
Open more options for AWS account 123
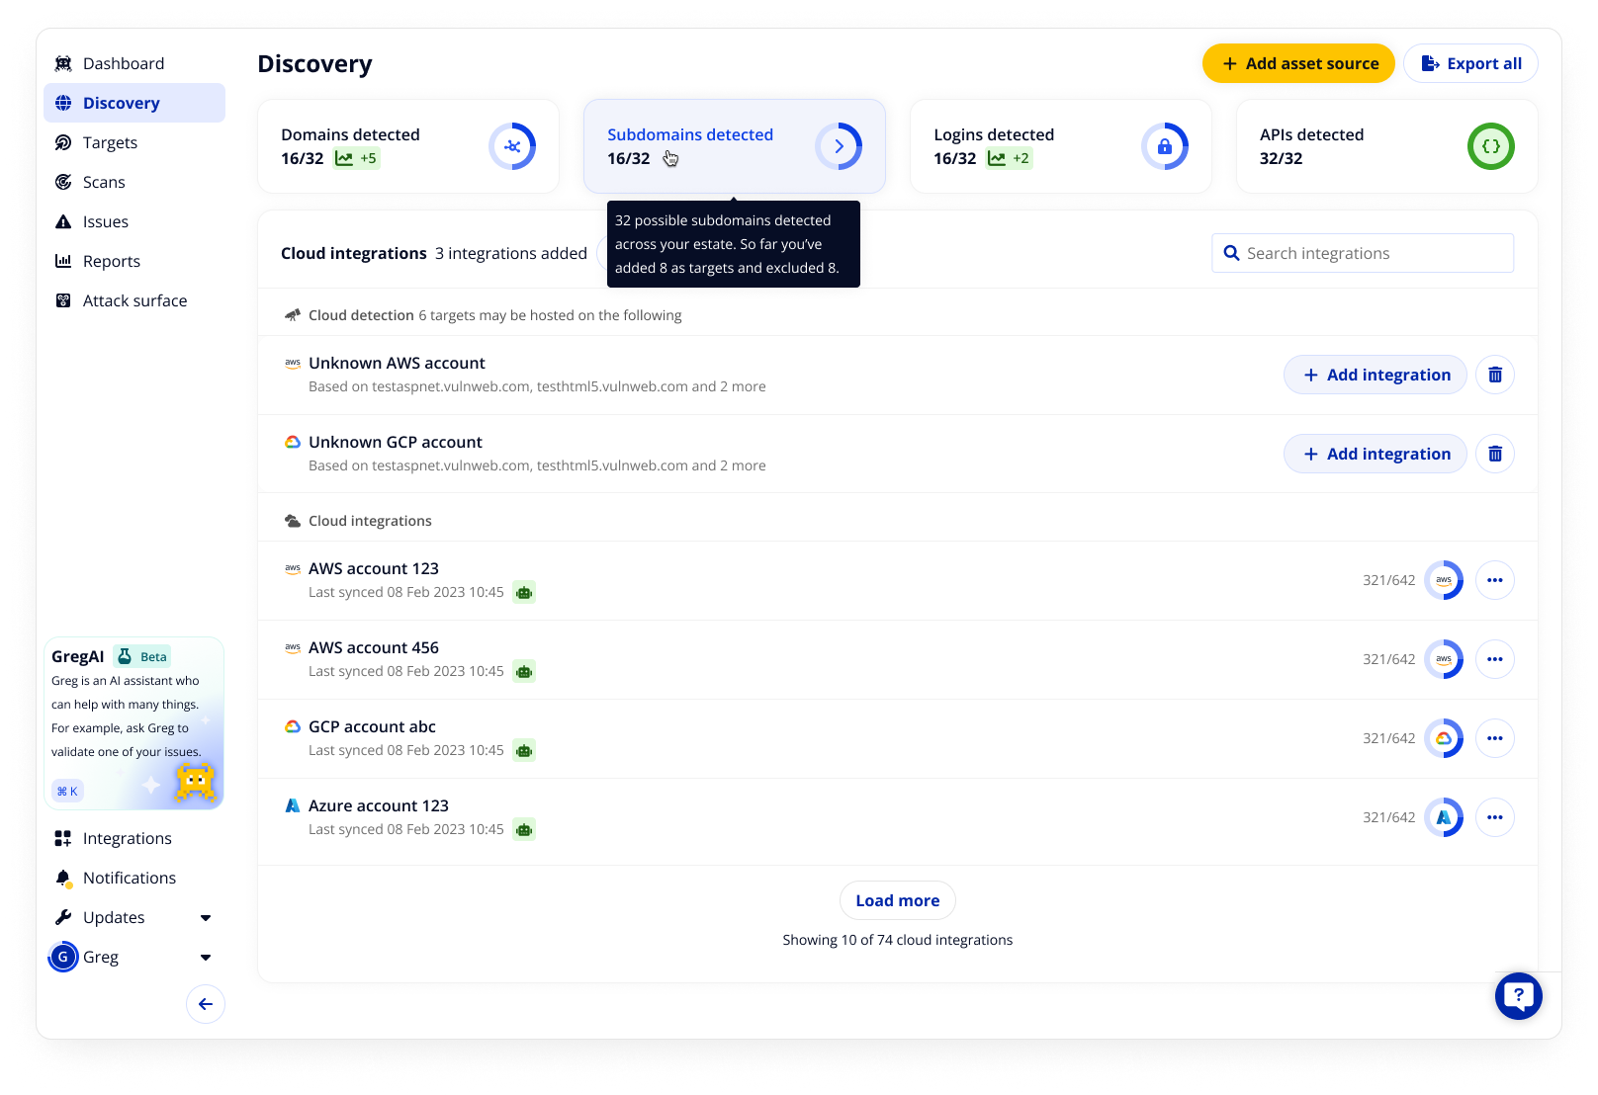pos(1494,580)
